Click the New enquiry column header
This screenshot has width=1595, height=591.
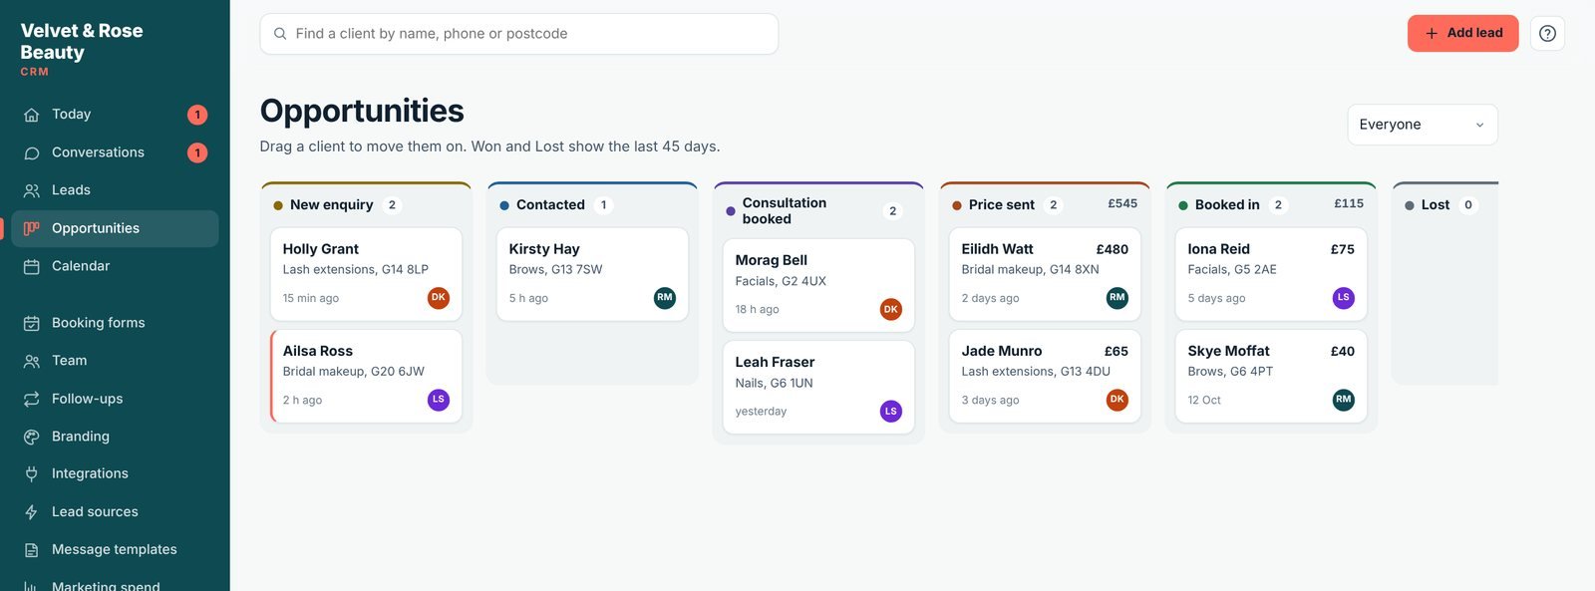(x=366, y=204)
